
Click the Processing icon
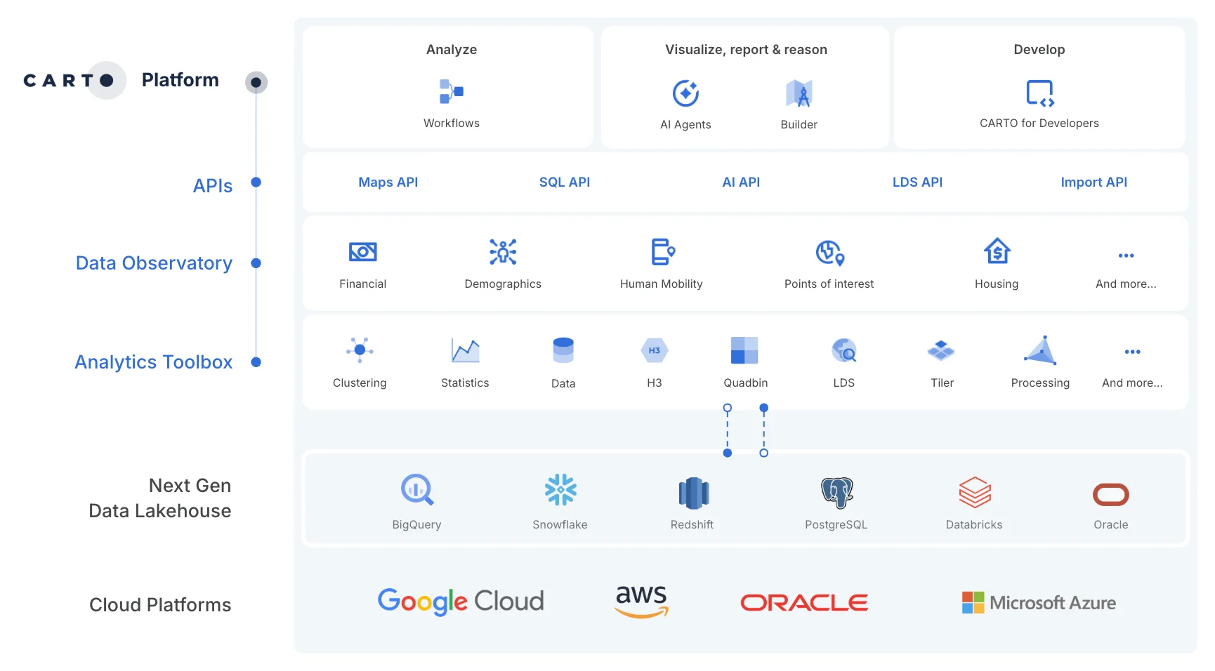[1041, 350]
